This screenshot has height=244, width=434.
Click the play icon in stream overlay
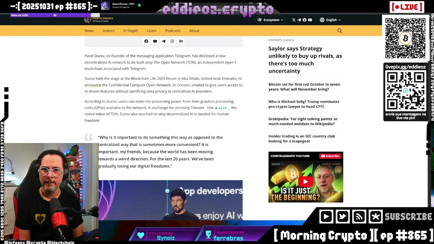click(326, 217)
